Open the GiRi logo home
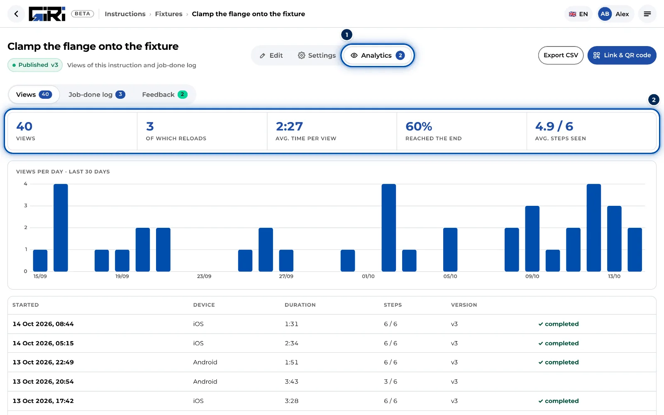Image resolution: width=664 pixels, height=415 pixels. [47, 14]
